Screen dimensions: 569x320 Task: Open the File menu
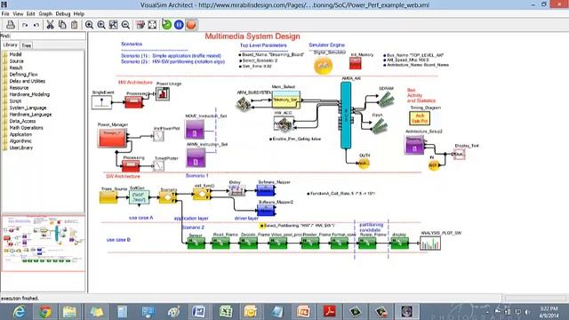(5, 14)
